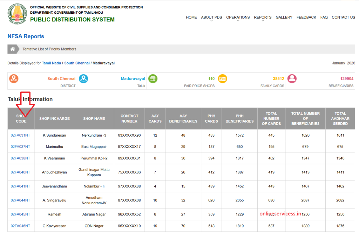Open shop code 02FA031NT link

click(20, 135)
